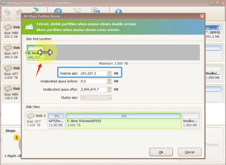Select the GPT(Re... 15.98 MB partition
Viewport: 226px width, 165px height.
click(x=56, y=121)
